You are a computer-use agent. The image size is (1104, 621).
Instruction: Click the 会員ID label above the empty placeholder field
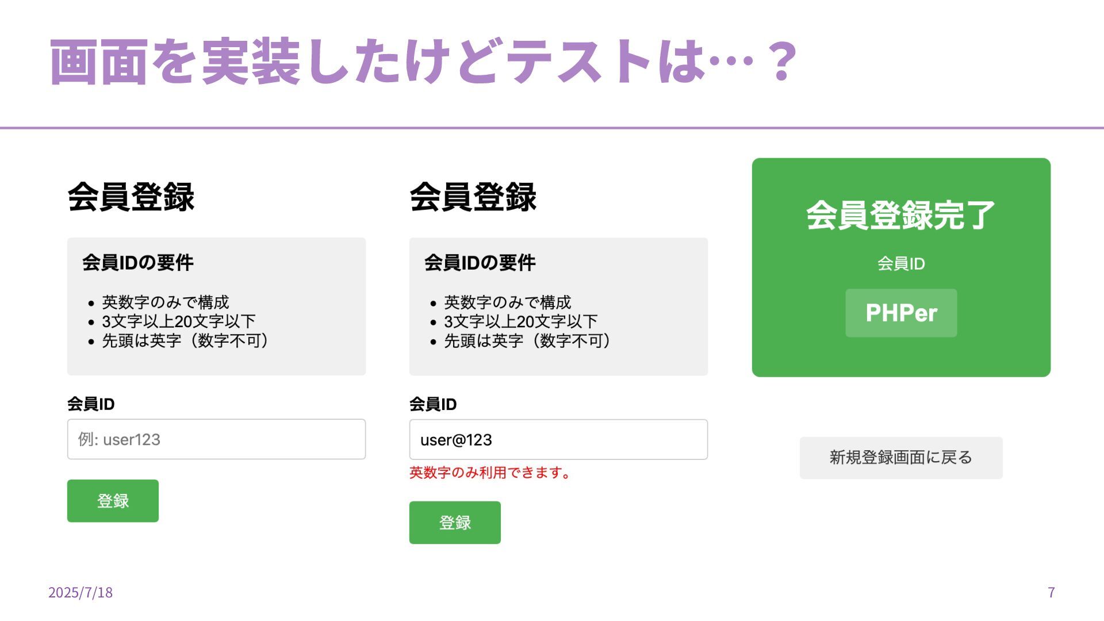[x=91, y=404]
